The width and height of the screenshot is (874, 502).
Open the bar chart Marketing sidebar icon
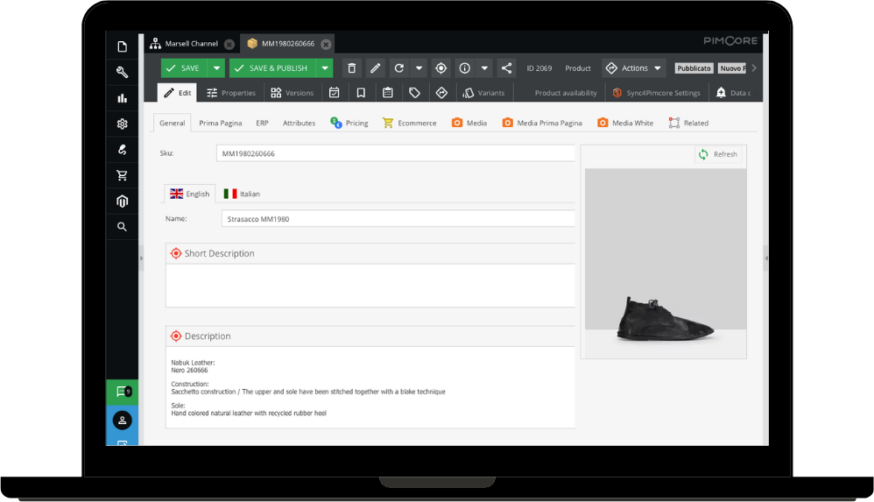point(122,98)
